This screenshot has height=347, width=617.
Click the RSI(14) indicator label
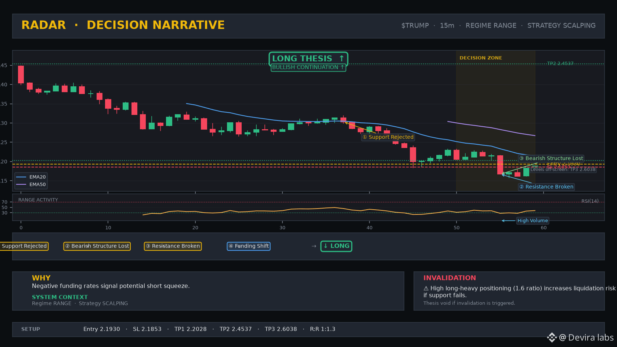coord(590,201)
